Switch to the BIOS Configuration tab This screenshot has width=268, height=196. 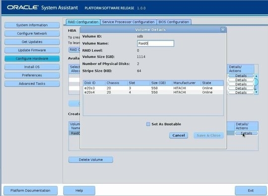(x=174, y=22)
